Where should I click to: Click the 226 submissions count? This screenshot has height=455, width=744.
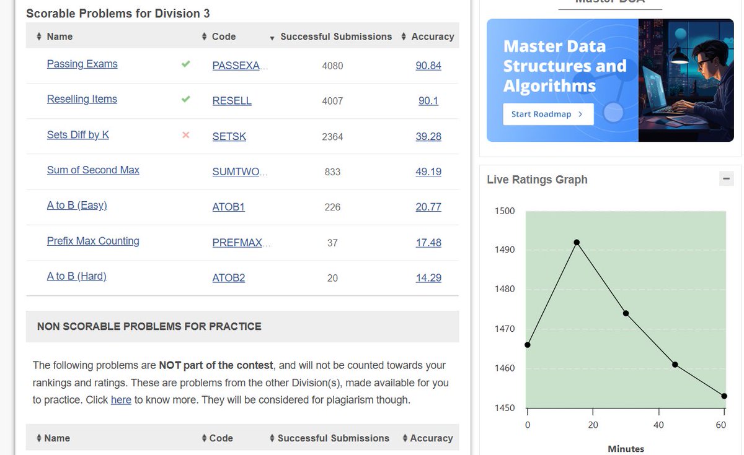332,207
